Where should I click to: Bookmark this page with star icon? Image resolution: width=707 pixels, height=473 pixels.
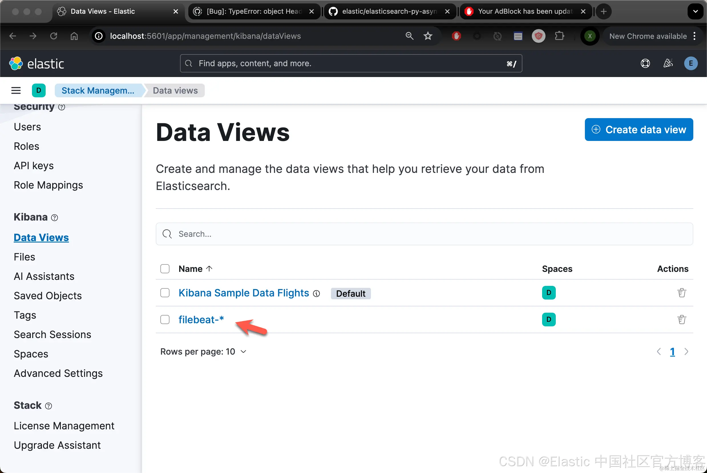pos(428,36)
